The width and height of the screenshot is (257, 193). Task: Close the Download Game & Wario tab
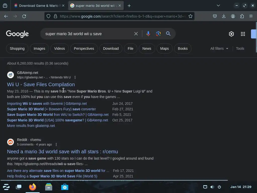tap(63, 6)
